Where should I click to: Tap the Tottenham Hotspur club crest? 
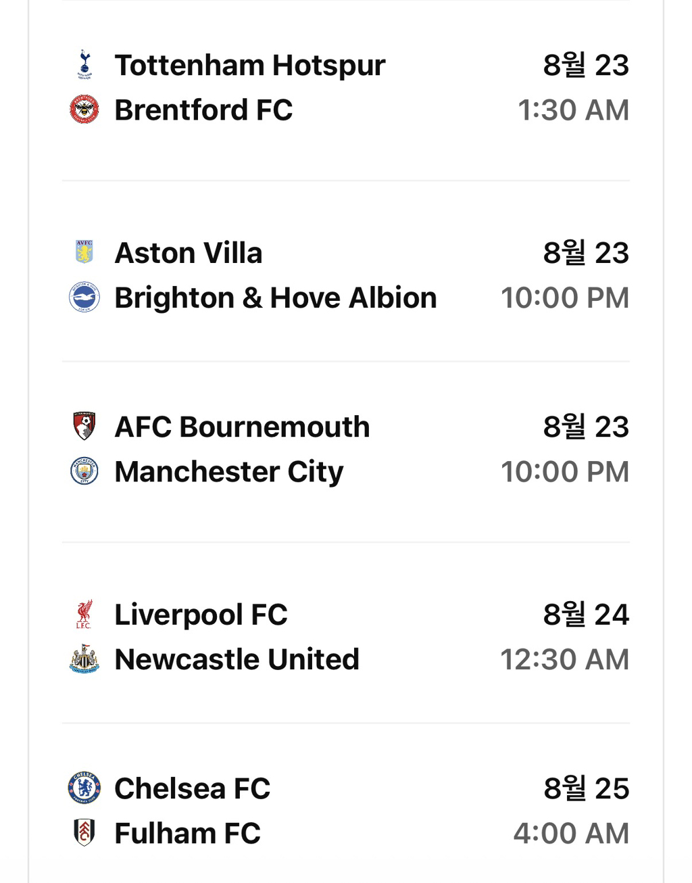pos(84,65)
